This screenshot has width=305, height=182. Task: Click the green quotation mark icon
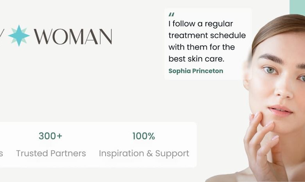click(171, 14)
